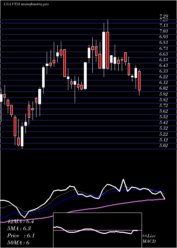Click the 6.33 price axis label
The image size is (177, 248).
pos(164,71)
